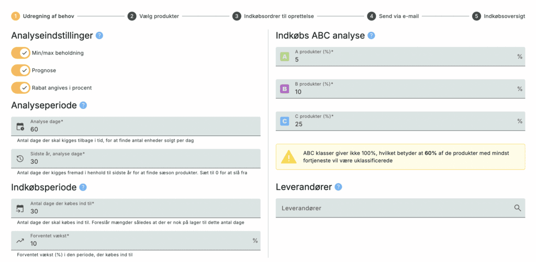Viewport: 536px width, 262px height.
Task: Open help tooltip for Indkøbsperiode
Action: (83, 187)
